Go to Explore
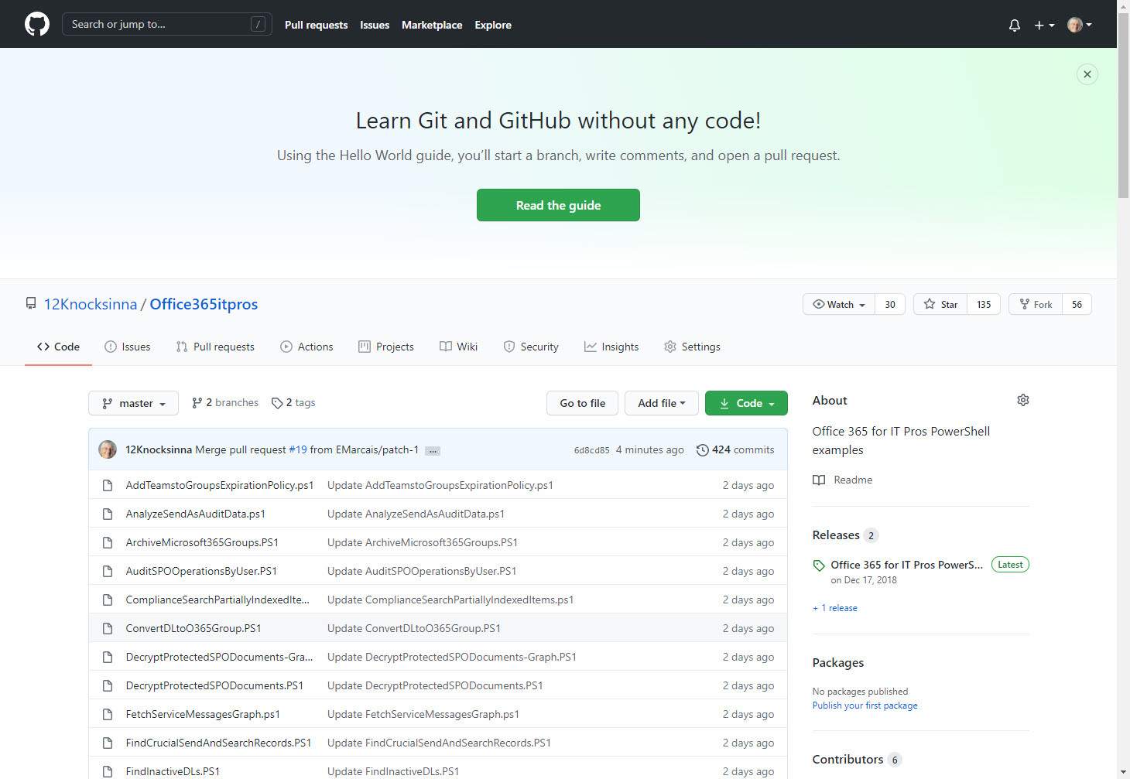This screenshot has width=1130, height=779. click(493, 25)
